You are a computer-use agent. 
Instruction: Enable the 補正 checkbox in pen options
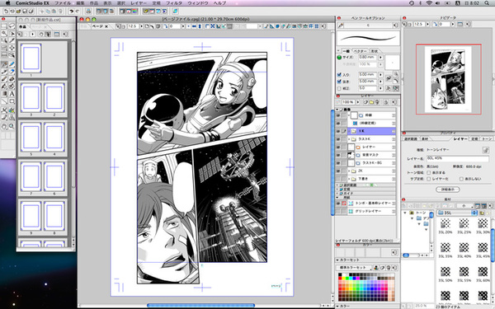339,89
